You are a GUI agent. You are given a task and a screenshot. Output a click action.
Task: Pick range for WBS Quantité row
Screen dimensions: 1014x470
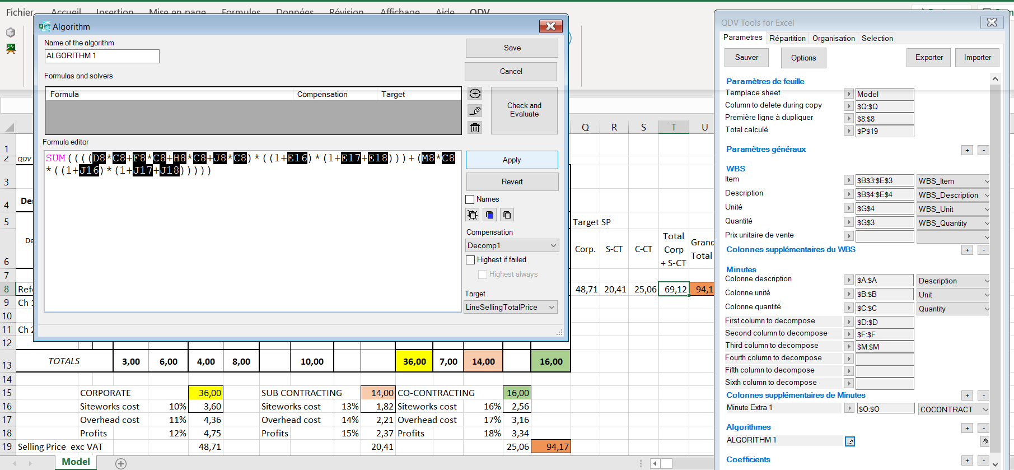849,222
